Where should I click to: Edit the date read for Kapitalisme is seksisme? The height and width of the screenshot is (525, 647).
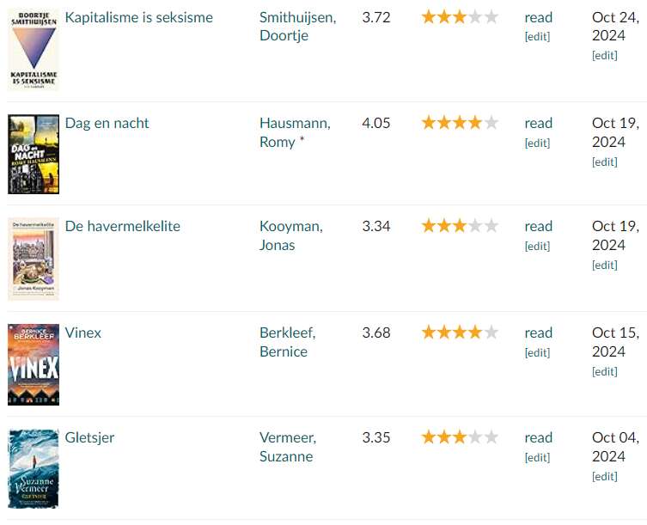605,55
